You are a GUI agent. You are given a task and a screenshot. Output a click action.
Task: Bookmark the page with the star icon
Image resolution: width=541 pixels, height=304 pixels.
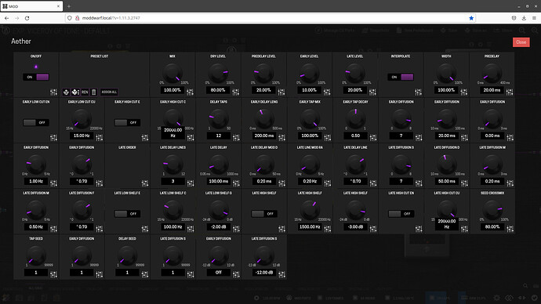[x=471, y=18]
